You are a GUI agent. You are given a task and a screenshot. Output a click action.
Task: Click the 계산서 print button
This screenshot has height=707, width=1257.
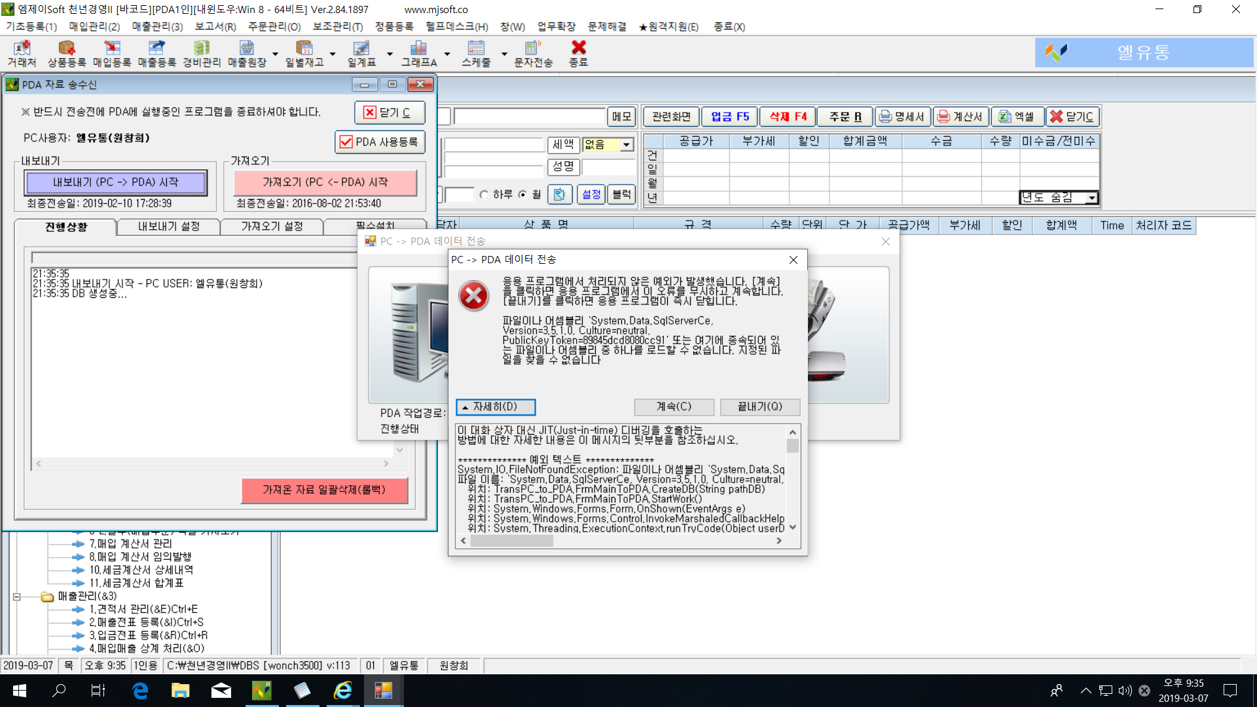960,117
